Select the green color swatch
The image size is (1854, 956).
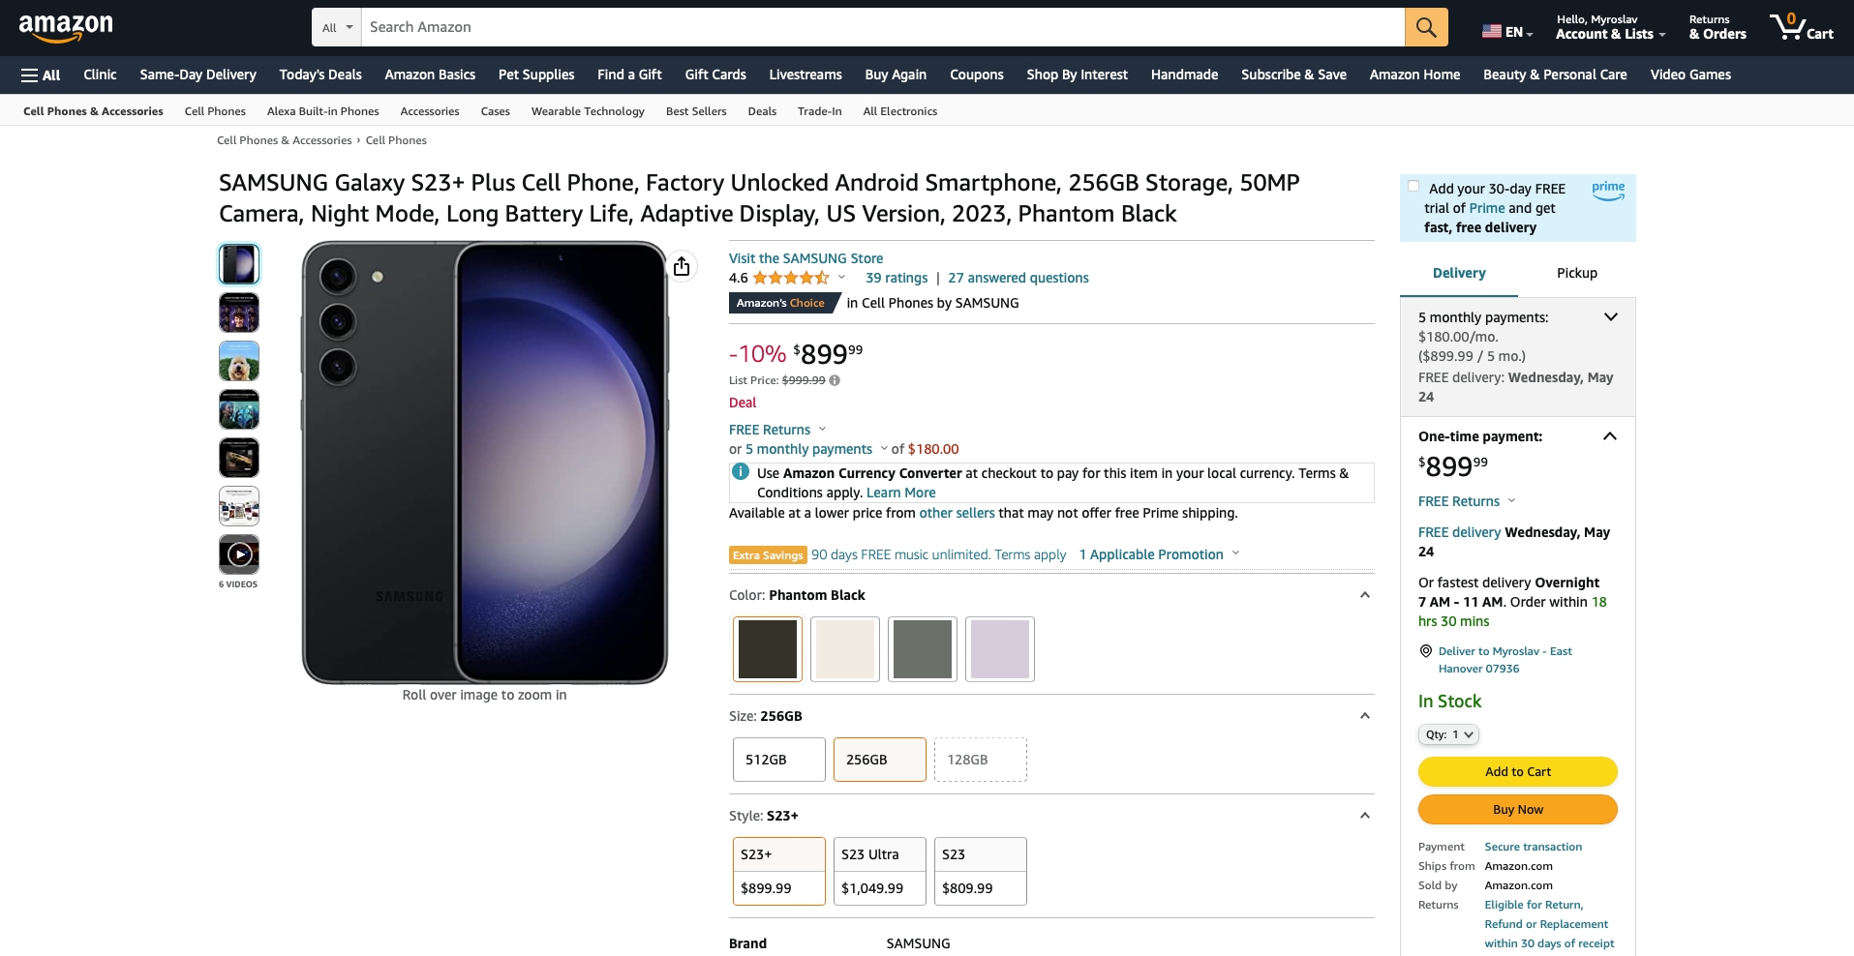tap(922, 649)
